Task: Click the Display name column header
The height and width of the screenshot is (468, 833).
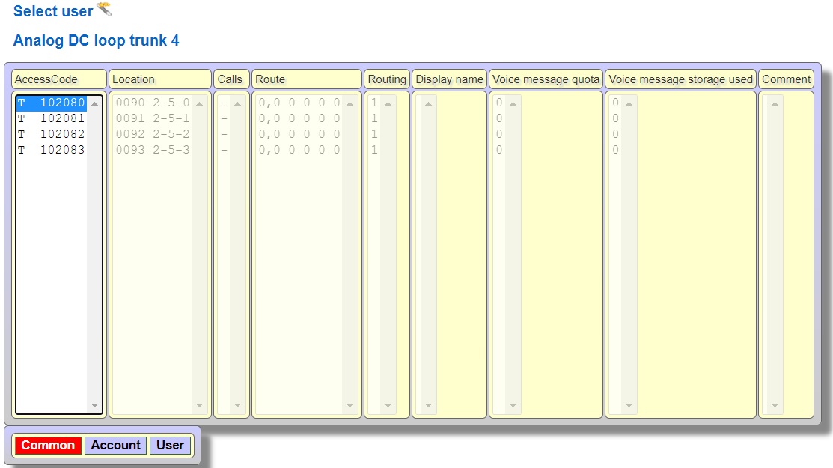Action: [x=449, y=79]
